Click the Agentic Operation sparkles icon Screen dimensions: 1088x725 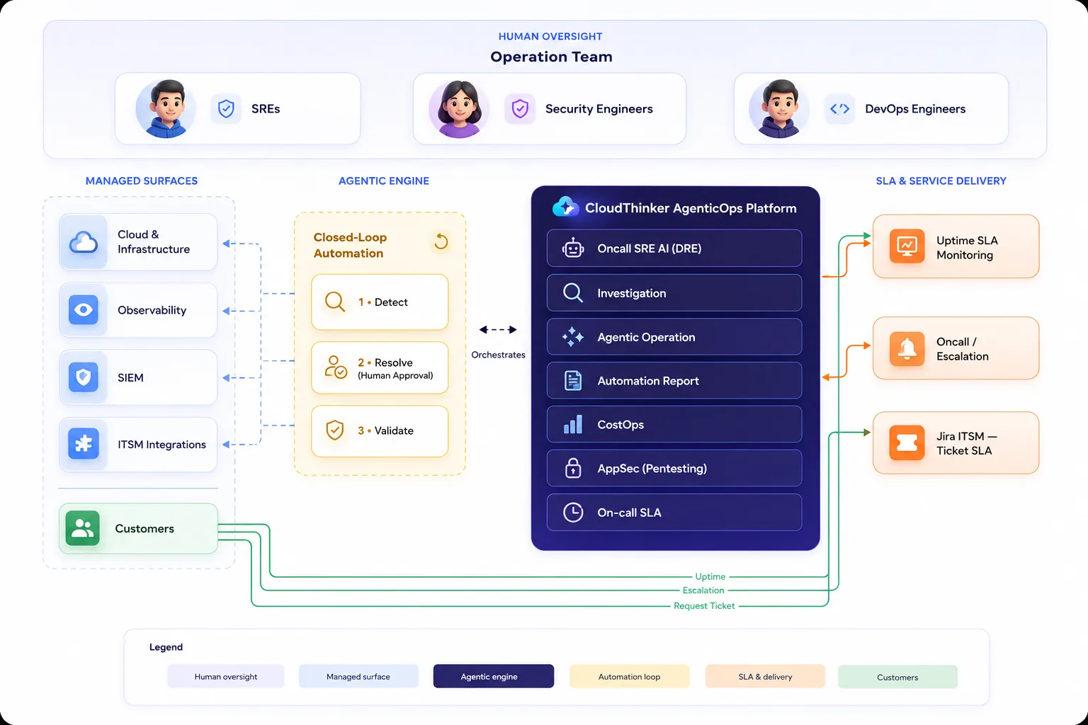573,337
